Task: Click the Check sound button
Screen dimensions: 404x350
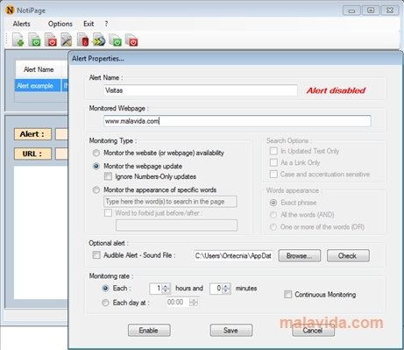Action: coord(348,256)
